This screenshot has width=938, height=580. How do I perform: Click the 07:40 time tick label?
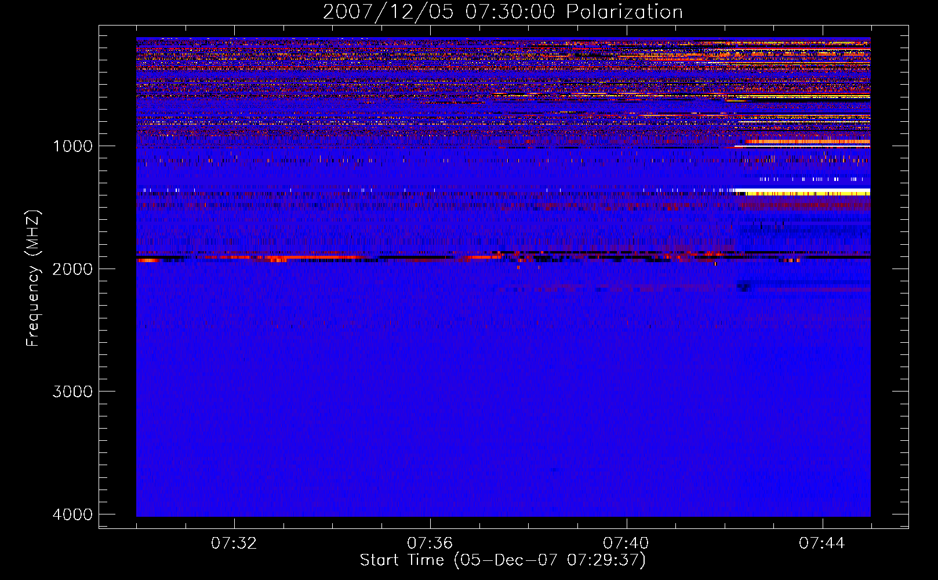626,543
